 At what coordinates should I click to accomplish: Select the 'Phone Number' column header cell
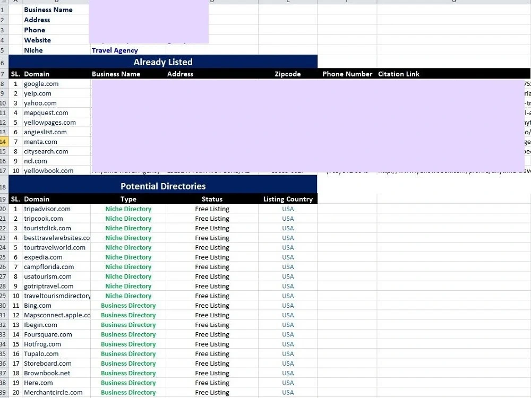(x=347, y=74)
